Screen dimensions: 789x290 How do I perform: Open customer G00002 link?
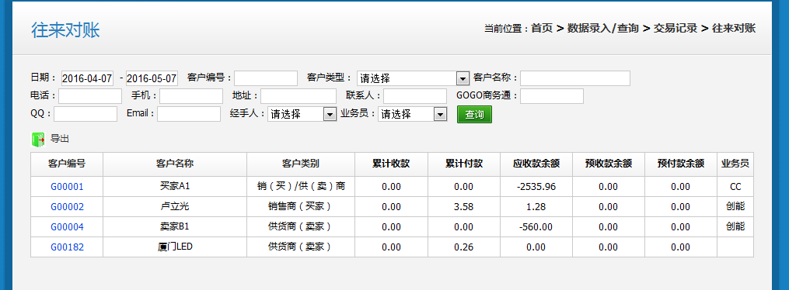tap(67, 207)
